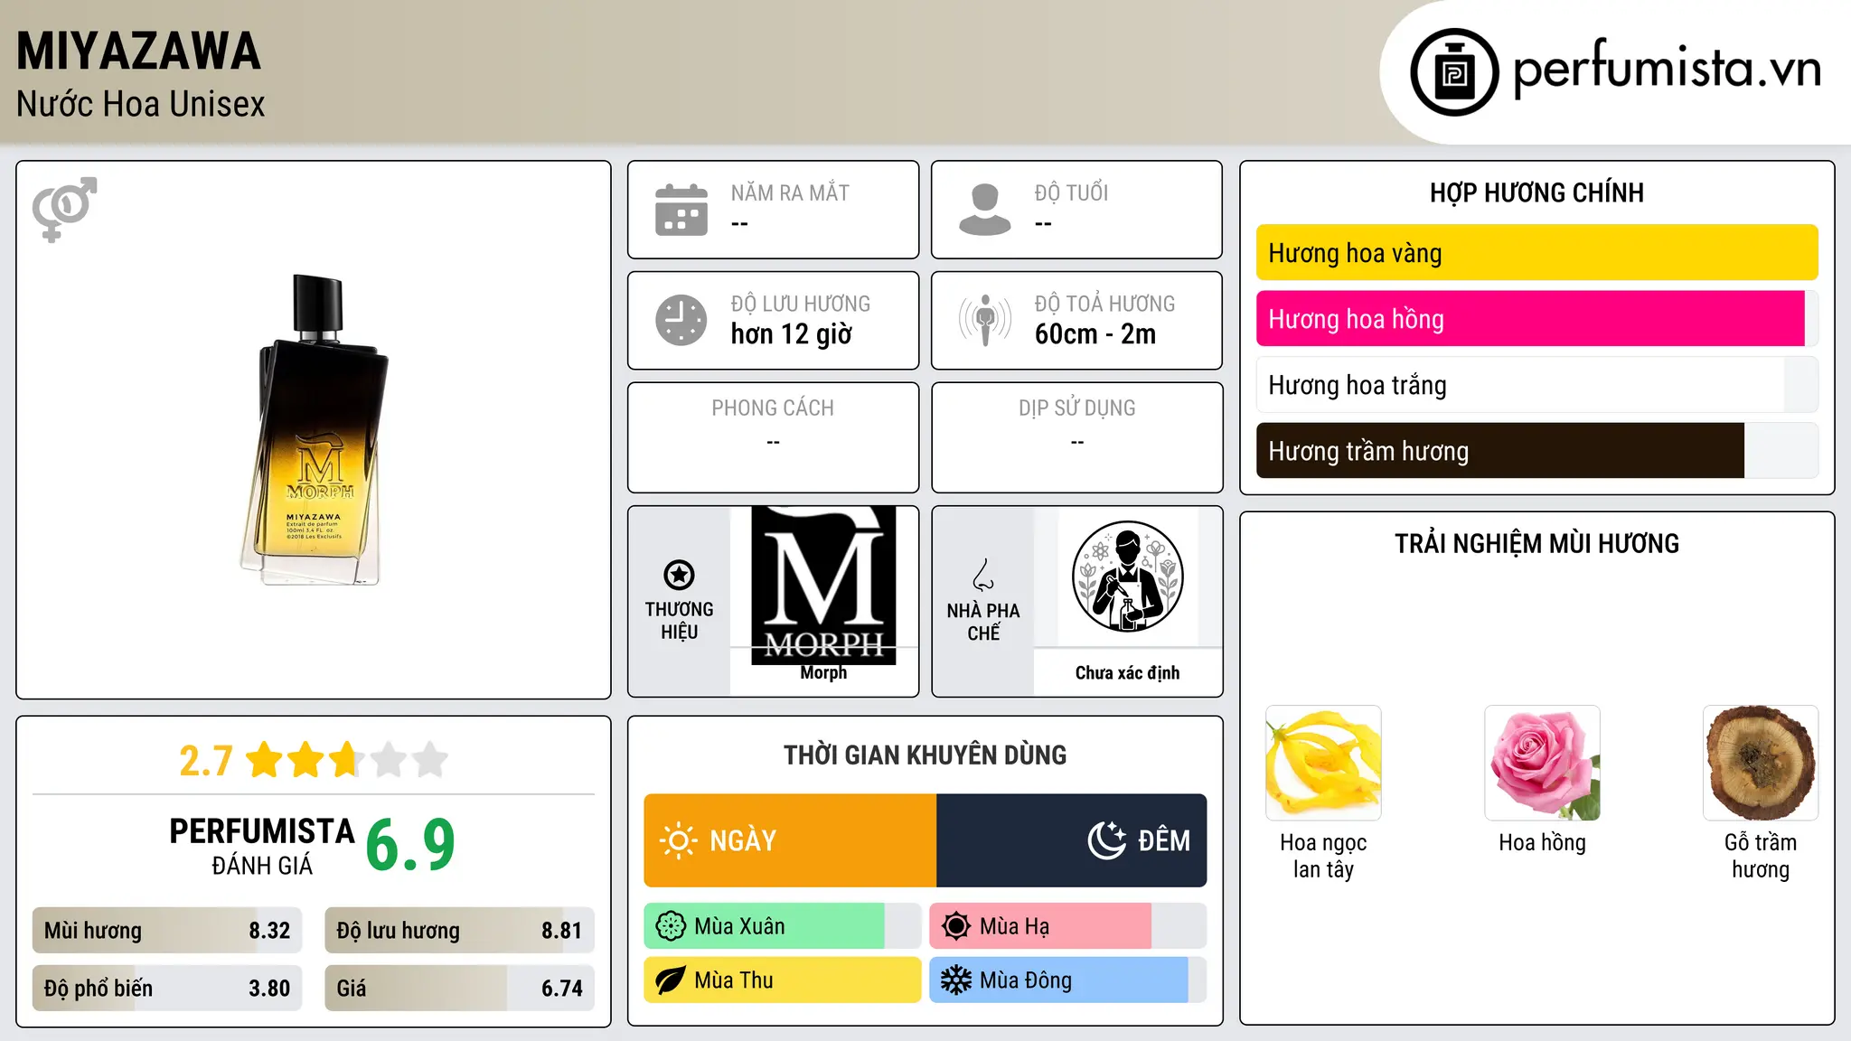Click the nose icon above Nhà pha chế

[x=983, y=575]
